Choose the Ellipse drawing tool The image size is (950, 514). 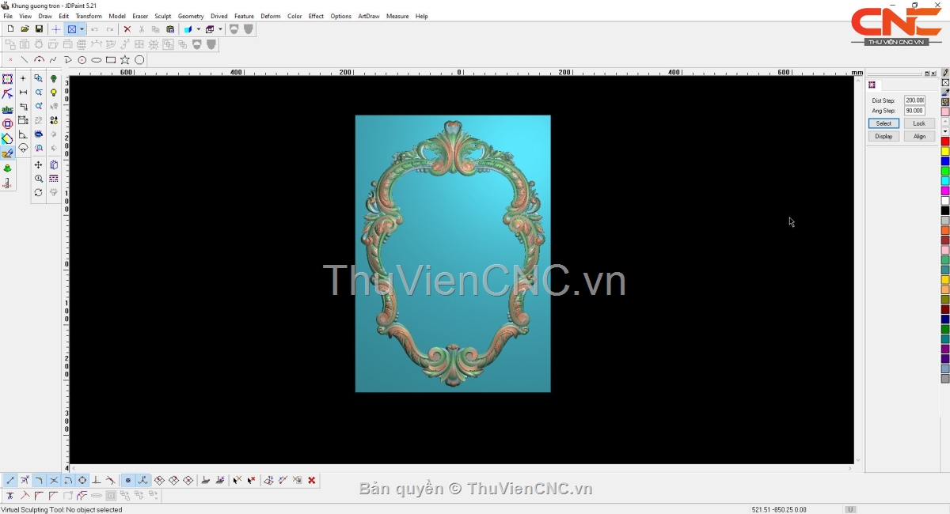tap(97, 60)
